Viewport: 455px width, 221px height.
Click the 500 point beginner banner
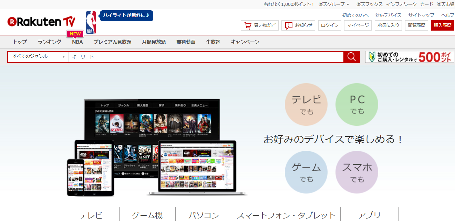(410, 57)
